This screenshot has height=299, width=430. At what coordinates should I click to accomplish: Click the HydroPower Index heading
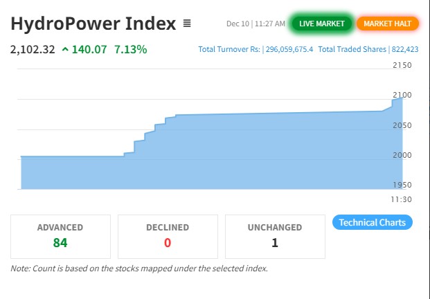click(93, 24)
